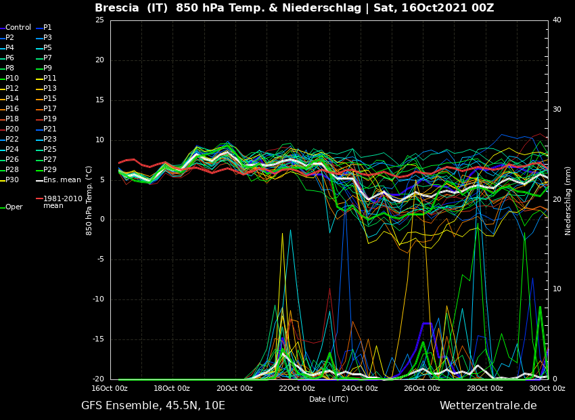Pick the "22Oct 00z" date label
The width and height of the screenshot is (575, 420).
298,388
